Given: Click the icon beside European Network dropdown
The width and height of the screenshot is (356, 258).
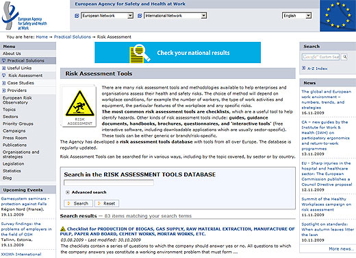Looking at the screenshot, I should [77, 16].
